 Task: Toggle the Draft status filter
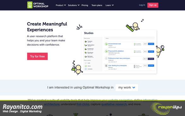[87, 63]
